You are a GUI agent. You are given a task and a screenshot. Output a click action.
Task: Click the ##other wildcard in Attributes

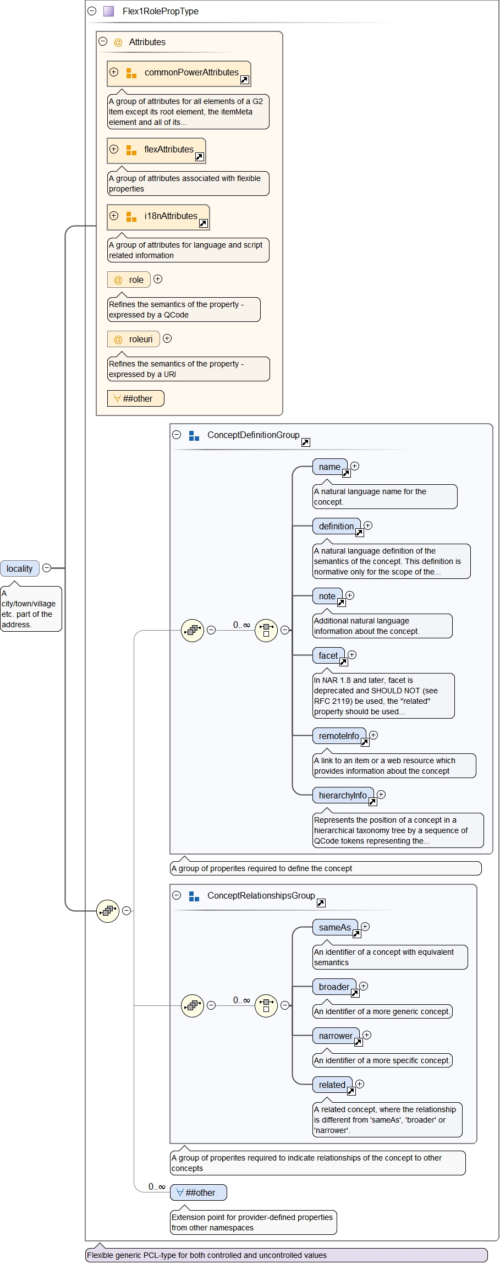pyautogui.click(x=135, y=398)
